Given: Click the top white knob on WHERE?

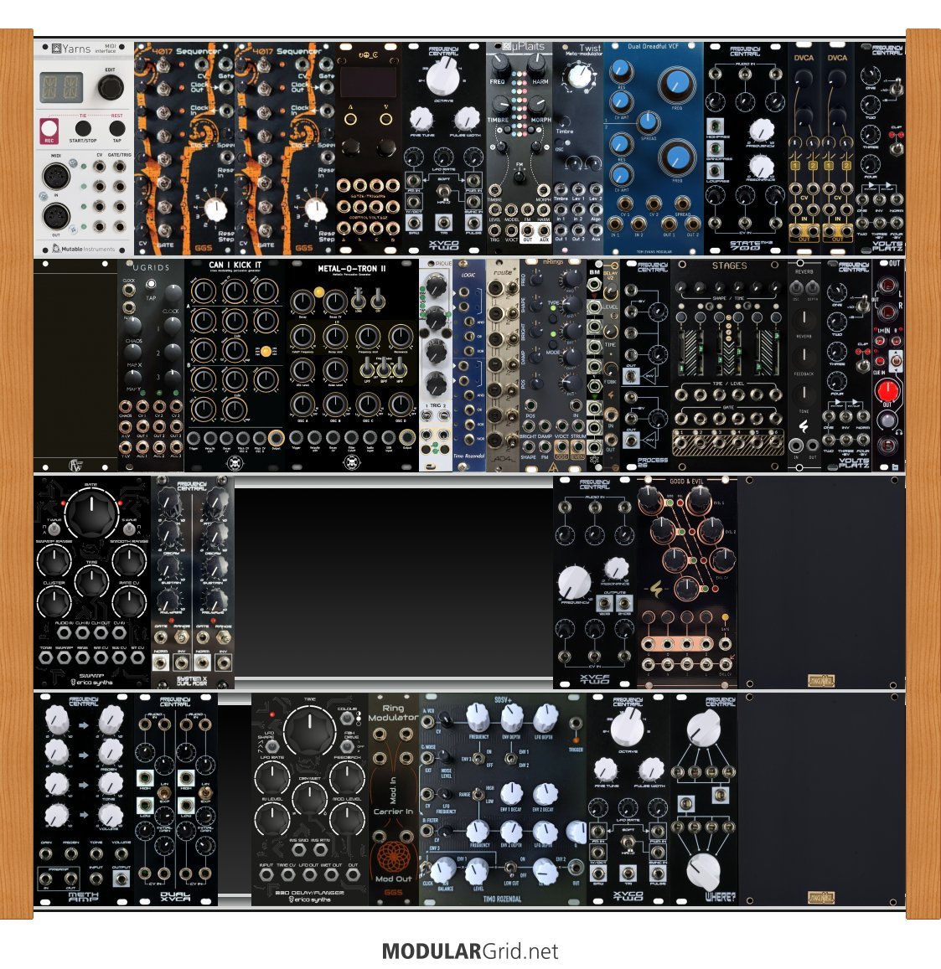Looking at the screenshot, I should pos(704,727).
